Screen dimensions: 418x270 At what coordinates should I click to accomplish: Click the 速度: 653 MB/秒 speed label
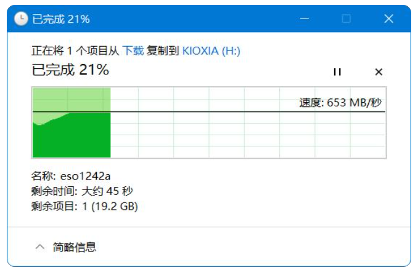(341, 103)
